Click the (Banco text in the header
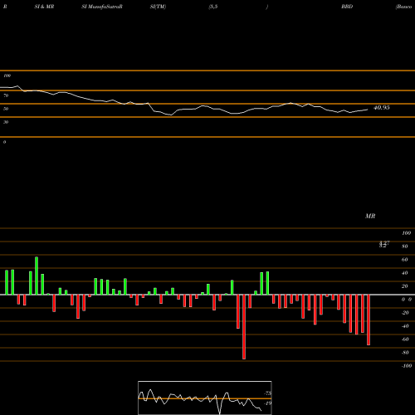Viewport: 415px width, 415px height. (x=403, y=7)
